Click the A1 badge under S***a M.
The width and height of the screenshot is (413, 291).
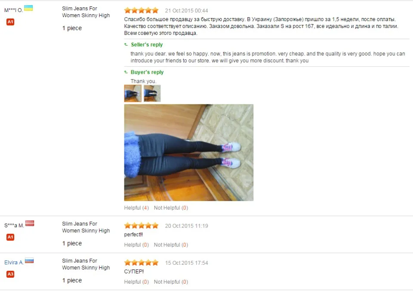click(x=10, y=237)
